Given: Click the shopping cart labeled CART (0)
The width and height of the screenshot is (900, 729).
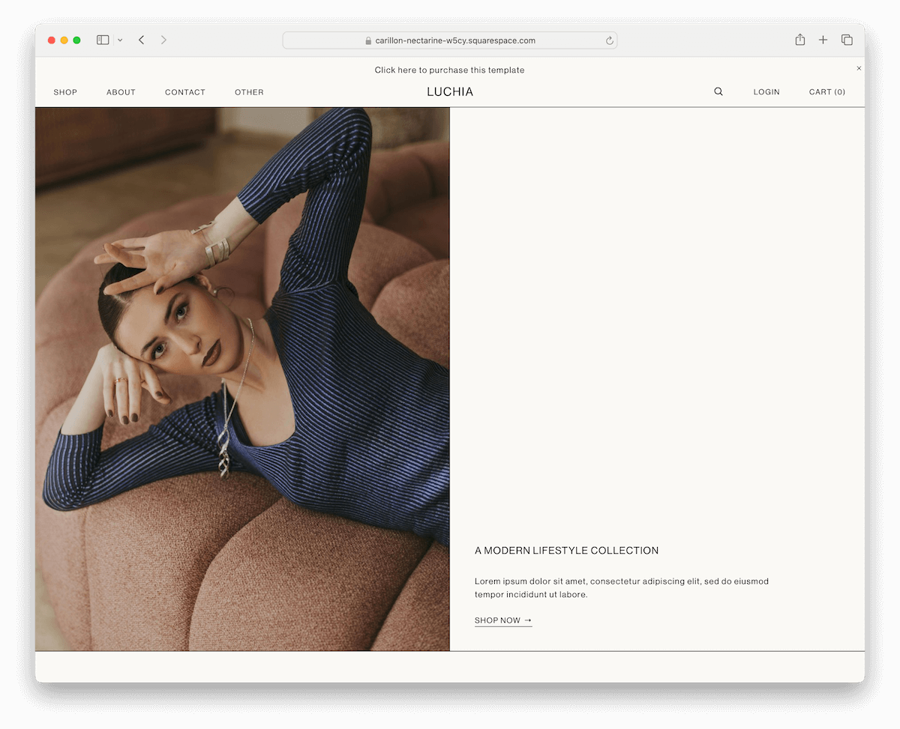Looking at the screenshot, I should [x=826, y=91].
